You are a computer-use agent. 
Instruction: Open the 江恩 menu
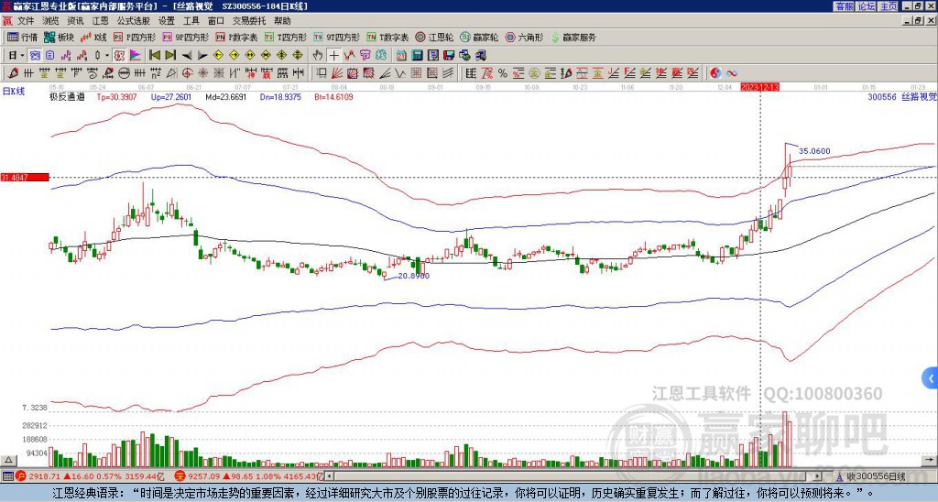tap(100, 21)
